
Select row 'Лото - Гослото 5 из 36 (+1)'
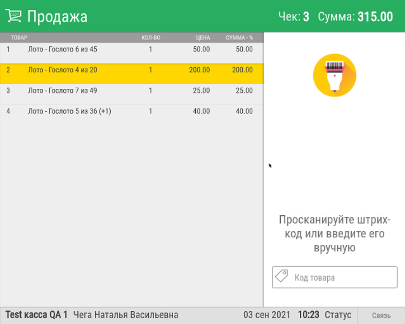pyautogui.click(x=132, y=115)
